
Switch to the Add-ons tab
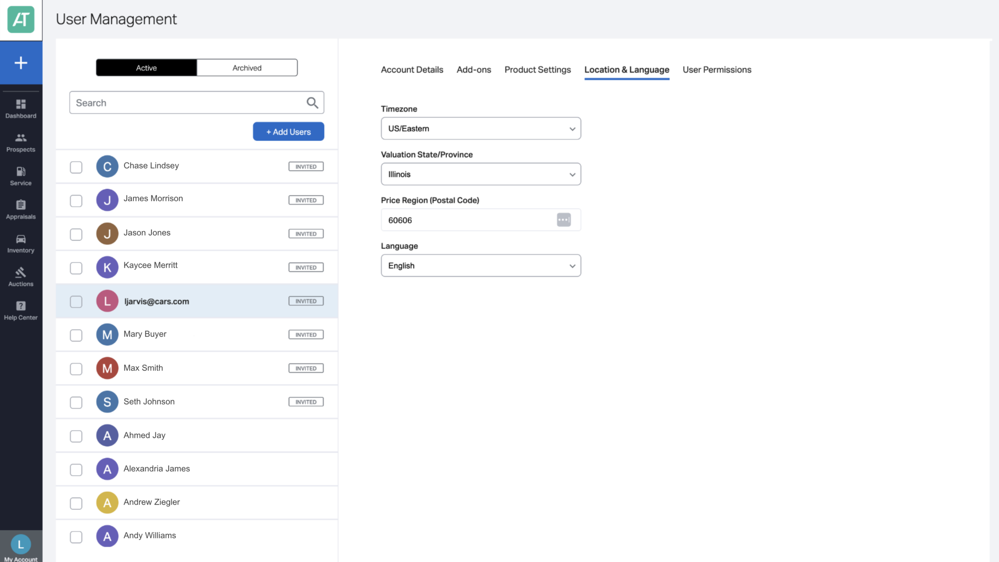click(x=474, y=69)
